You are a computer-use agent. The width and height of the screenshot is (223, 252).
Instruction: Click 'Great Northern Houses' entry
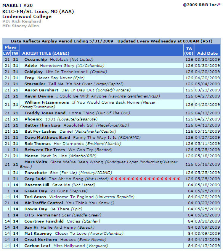[x=65, y=239]
